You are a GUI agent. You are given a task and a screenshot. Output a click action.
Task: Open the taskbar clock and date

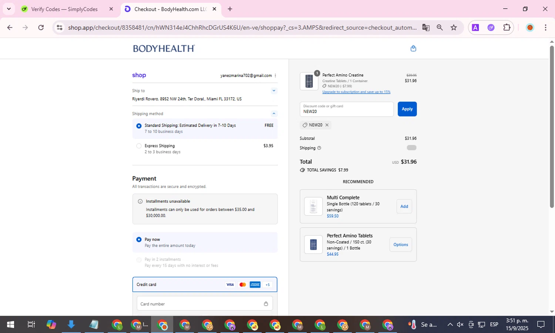(x=517, y=324)
